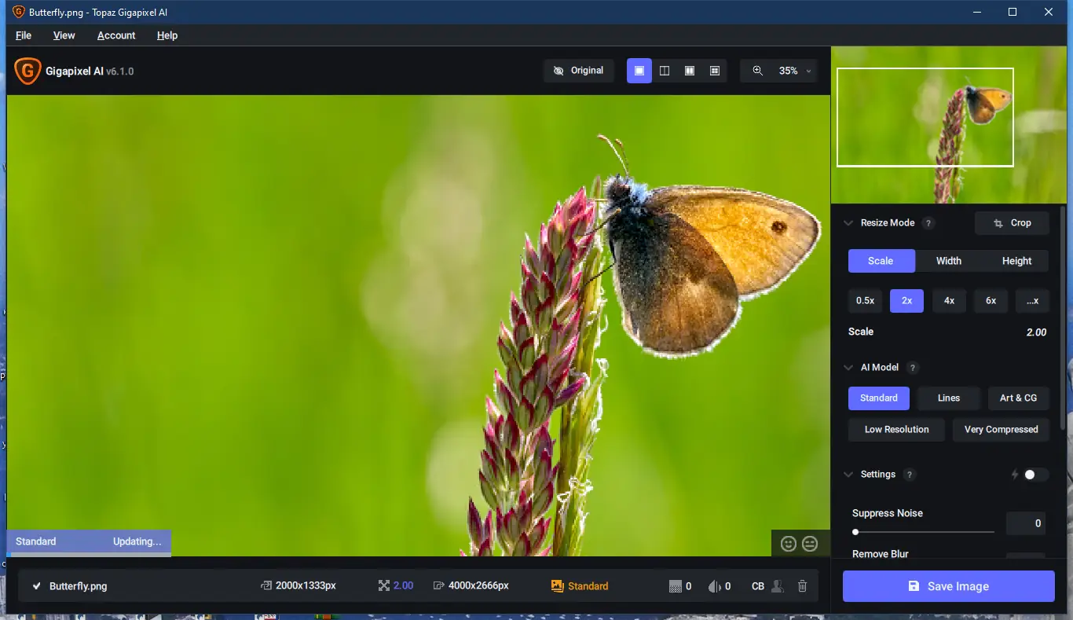Select the Height resize mode

[x=1016, y=261]
